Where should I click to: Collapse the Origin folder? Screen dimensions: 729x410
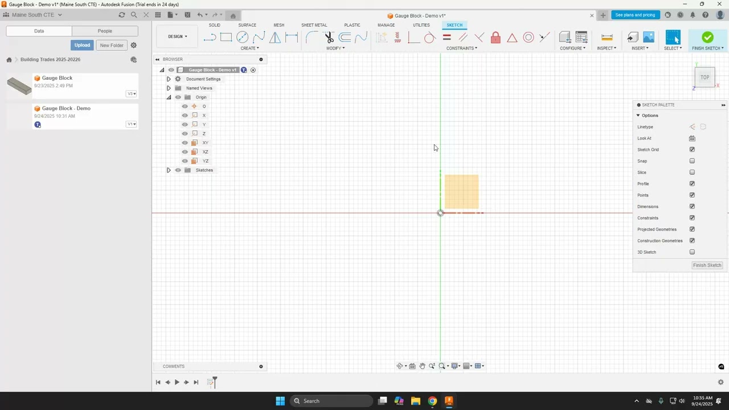169,97
